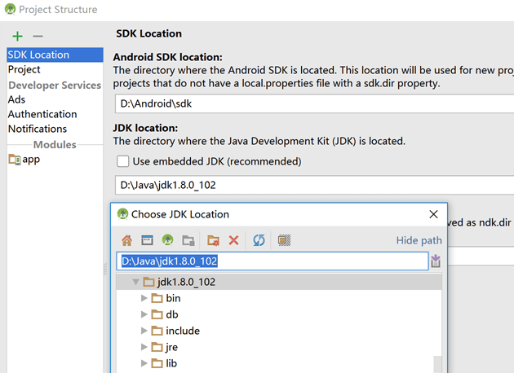The width and height of the screenshot is (514, 373).
Task: Select SDK Location in sidebar
Action: point(55,55)
